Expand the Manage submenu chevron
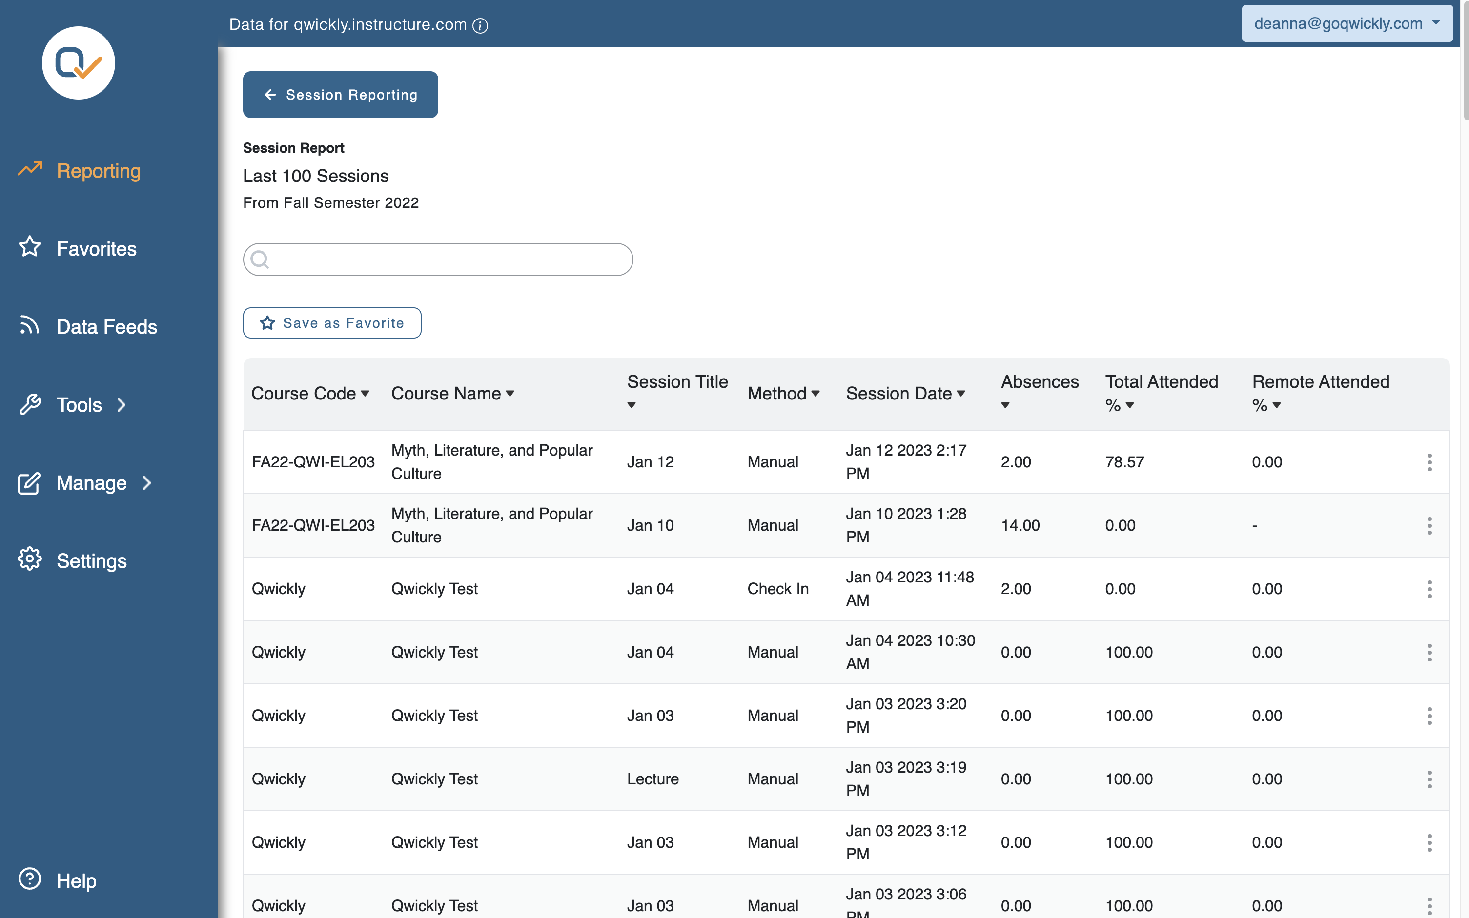 click(146, 483)
